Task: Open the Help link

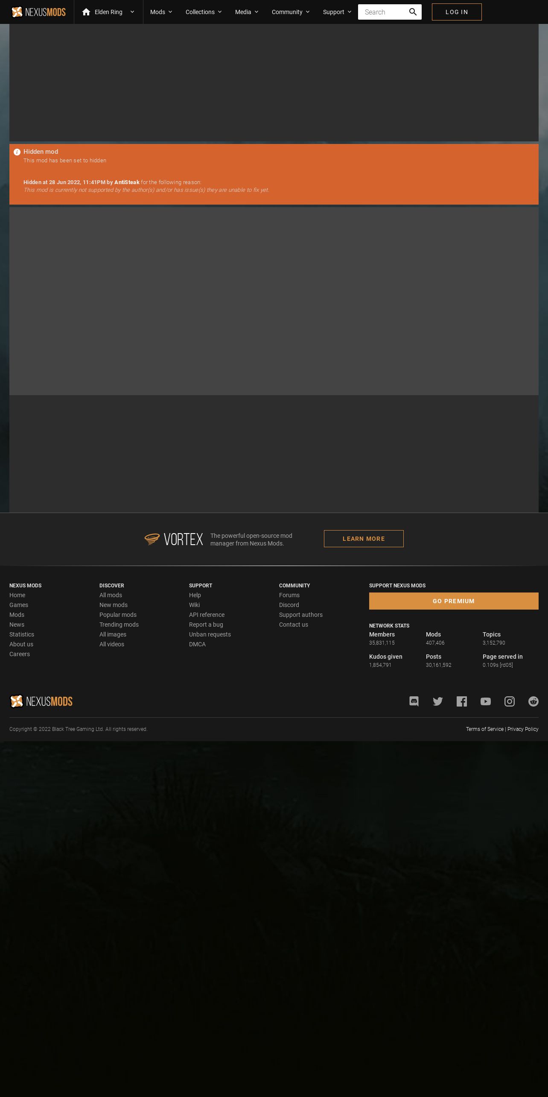Action: point(195,595)
